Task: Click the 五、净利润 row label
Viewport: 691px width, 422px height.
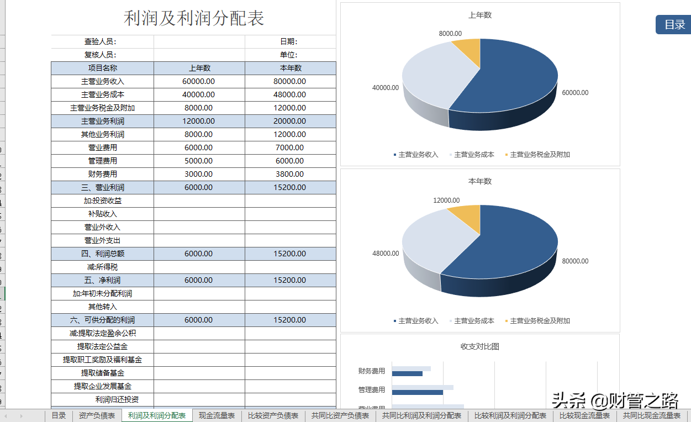Action: [x=102, y=280]
